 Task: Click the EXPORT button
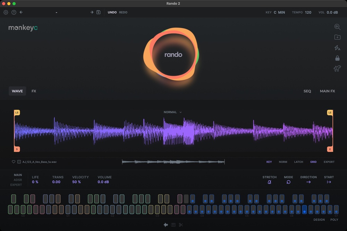pyautogui.click(x=329, y=162)
